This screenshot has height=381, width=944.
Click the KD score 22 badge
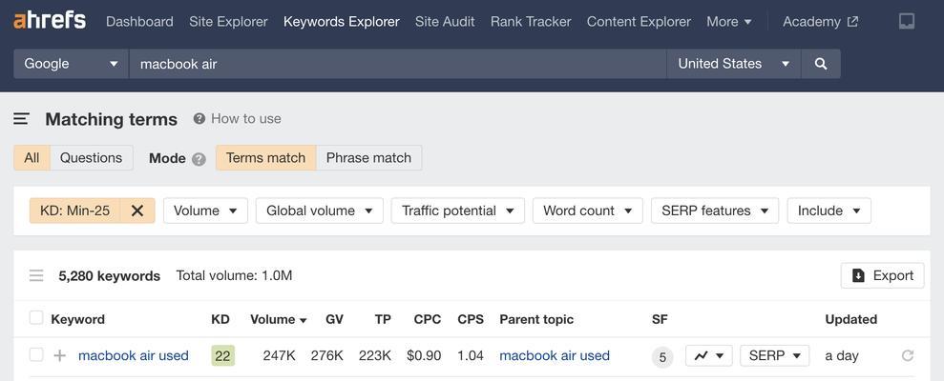pyautogui.click(x=222, y=356)
